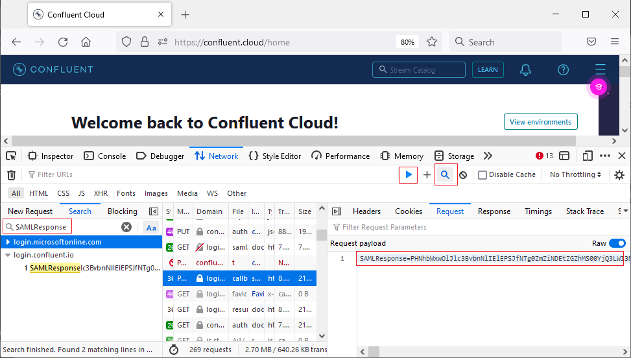
Task: Clear network log with trash icon
Action: [x=11, y=174]
